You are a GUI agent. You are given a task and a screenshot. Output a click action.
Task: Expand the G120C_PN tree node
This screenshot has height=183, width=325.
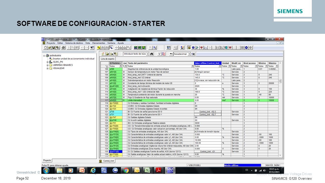[x=47, y=62]
